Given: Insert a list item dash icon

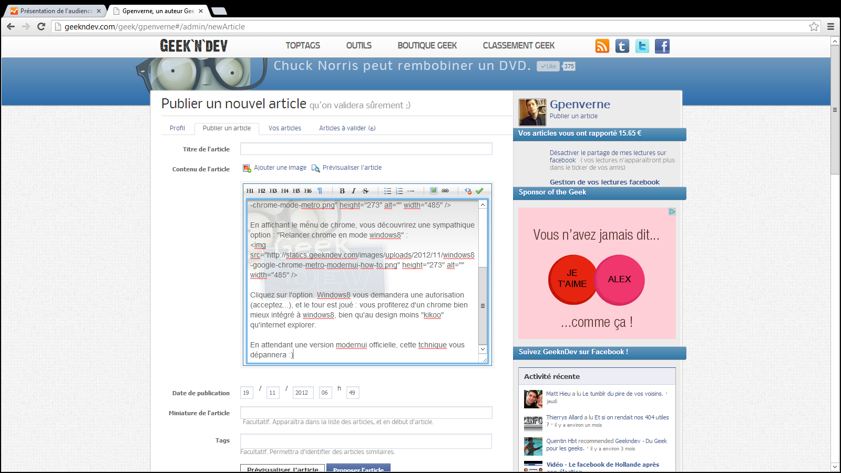Looking at the screenshot, I should 411,191.
